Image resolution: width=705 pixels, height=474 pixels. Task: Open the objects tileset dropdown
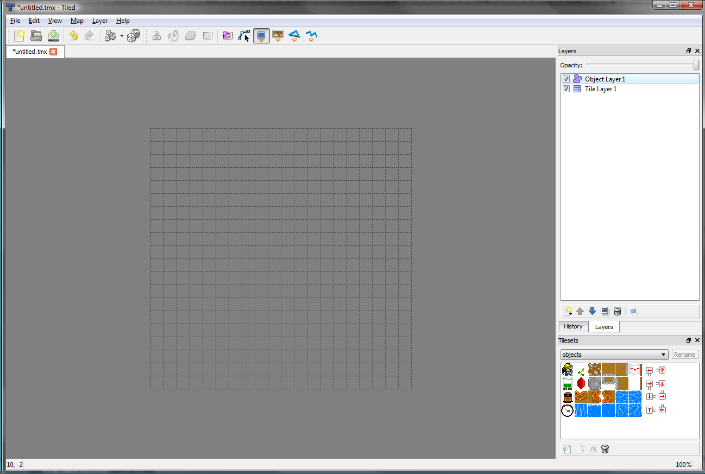[614, 355]
